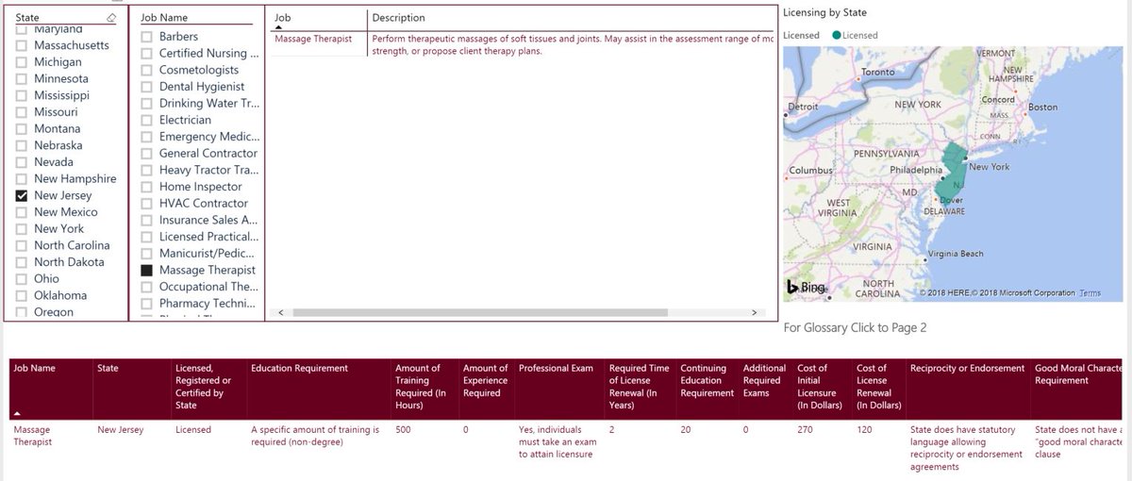
Task: Click Amount of Training Required header
Action: 421,387
